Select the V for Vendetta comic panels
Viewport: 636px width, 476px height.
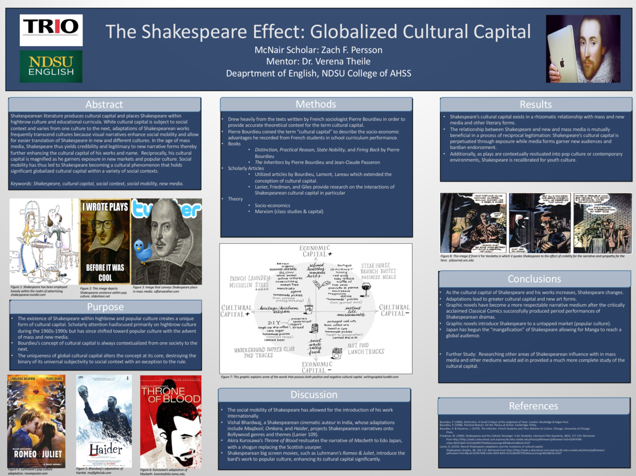coord(535,223)
